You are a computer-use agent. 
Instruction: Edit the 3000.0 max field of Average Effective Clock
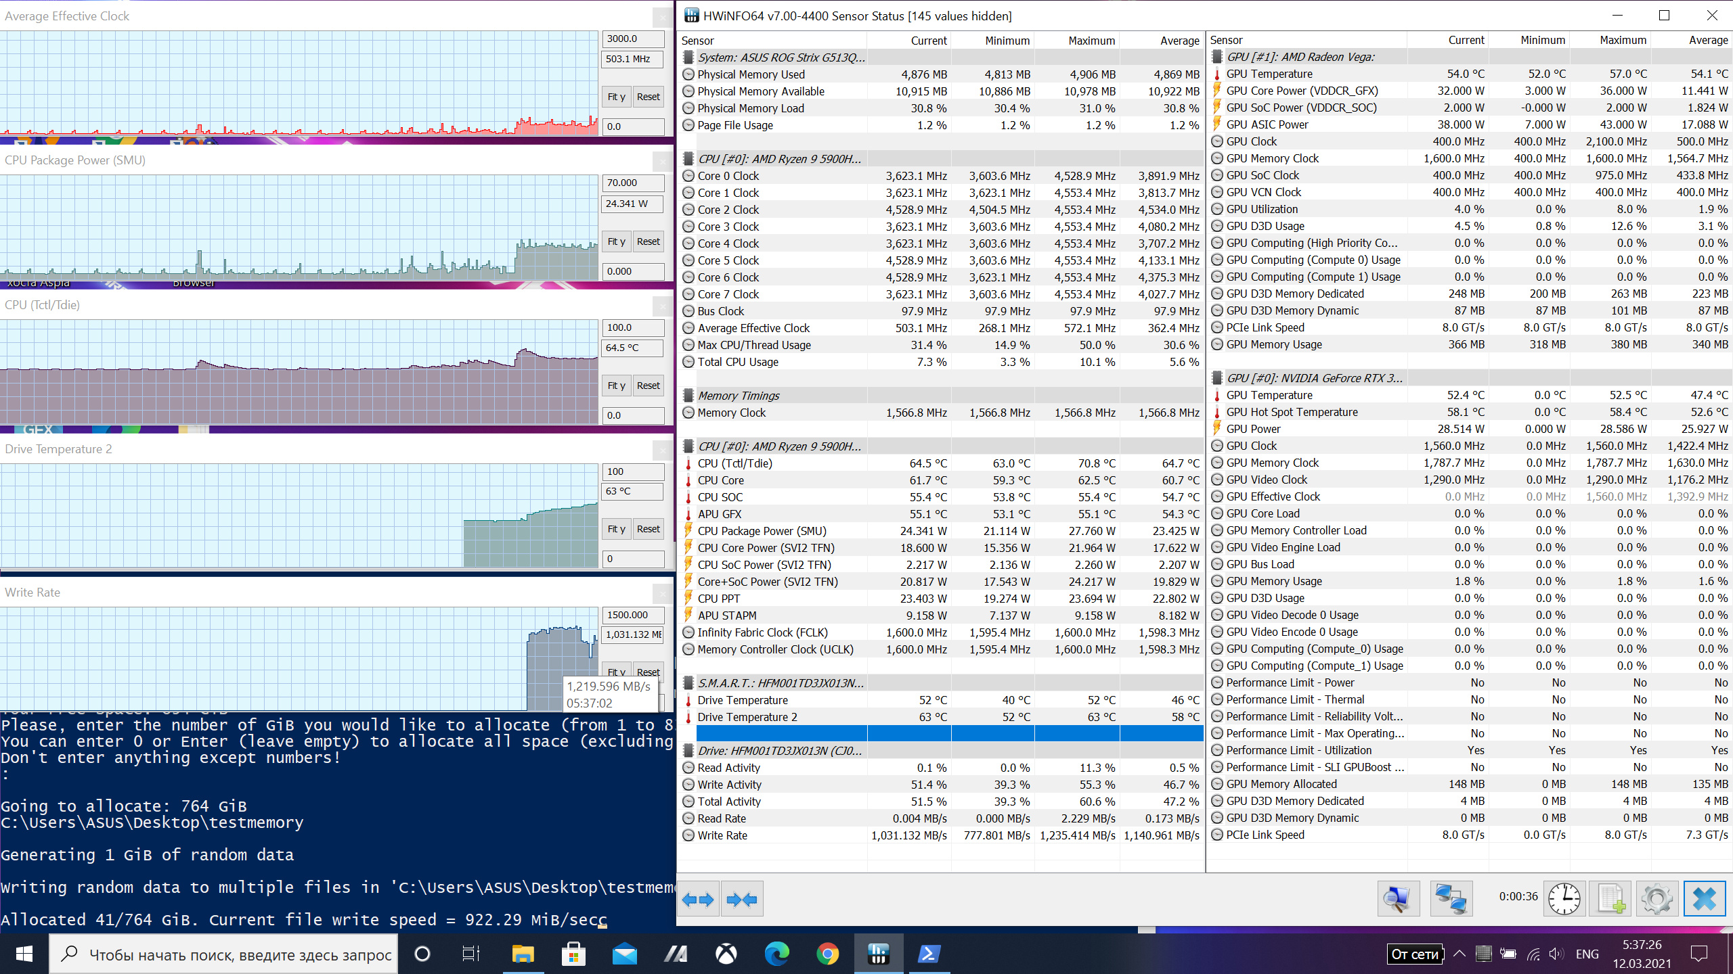tap(633, 39)
